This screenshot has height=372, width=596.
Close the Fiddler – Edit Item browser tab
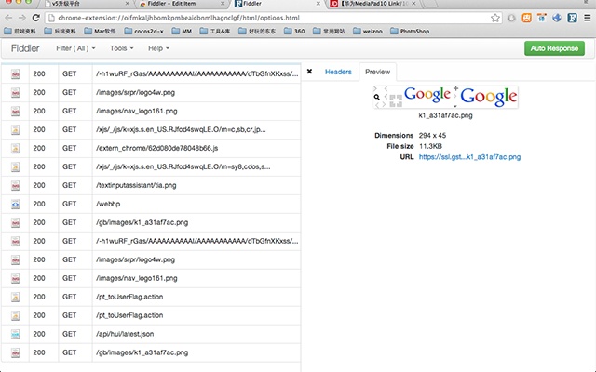[223, 4]
